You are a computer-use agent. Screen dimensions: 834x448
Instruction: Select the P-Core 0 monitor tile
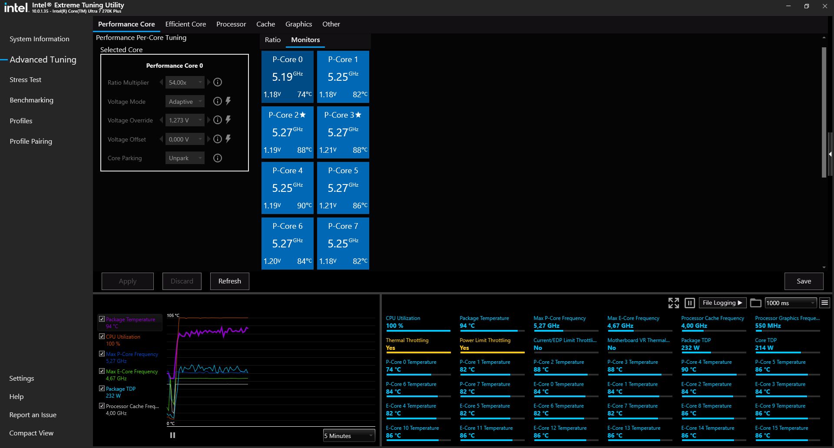tap(287, 77)
